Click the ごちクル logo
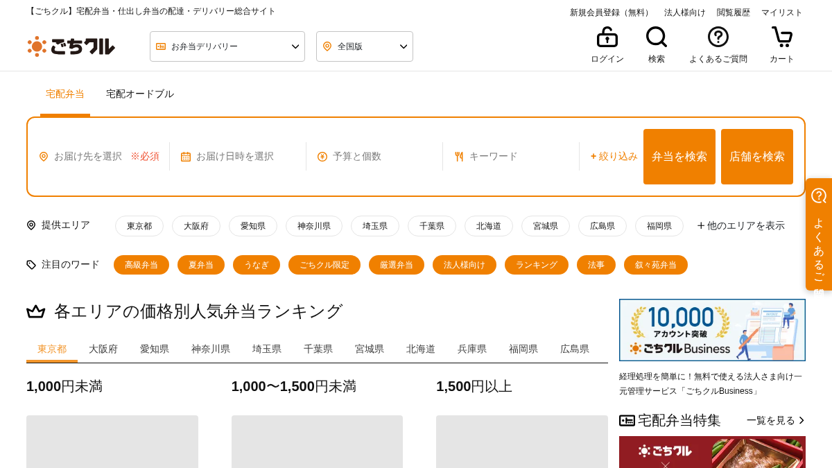This screenshot has height=468, width=832. pyautogui.click(x=71, y=46)
